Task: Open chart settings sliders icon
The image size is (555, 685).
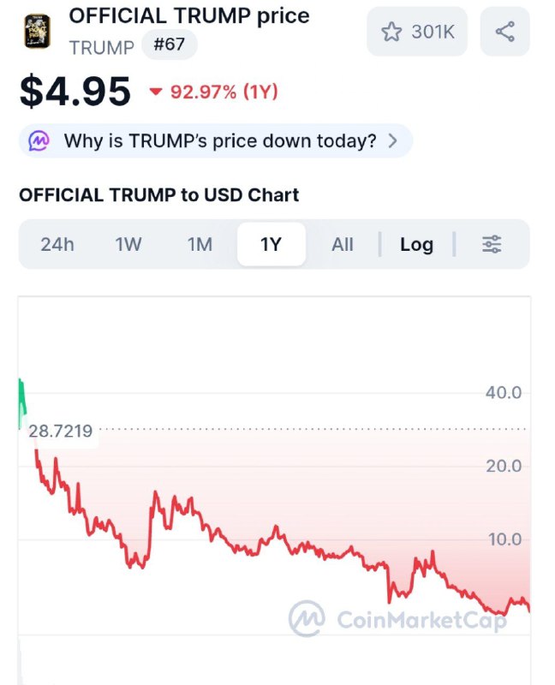Action: point(492,244)
